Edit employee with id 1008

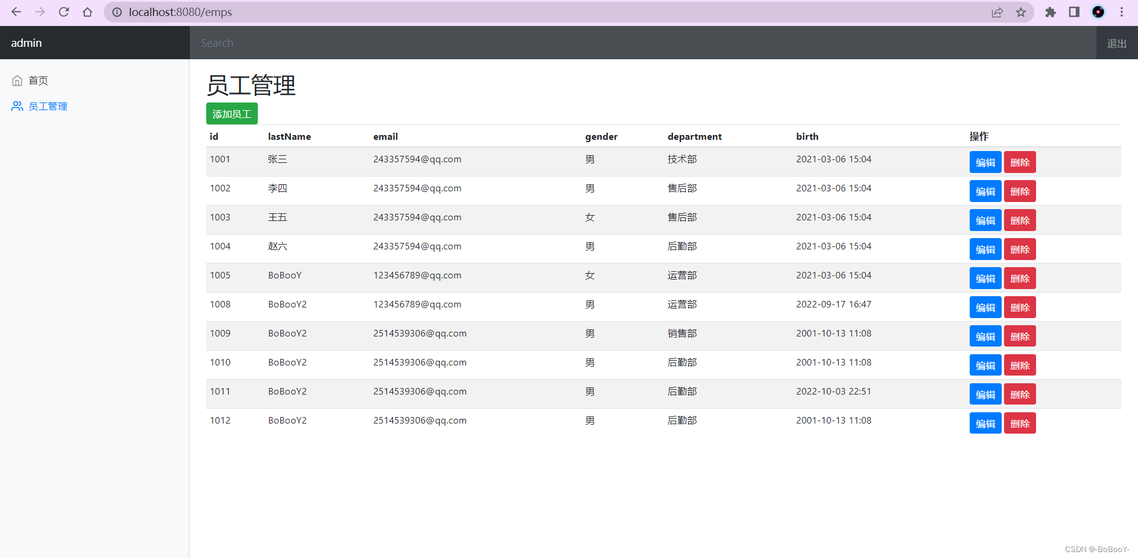(985, 307)
